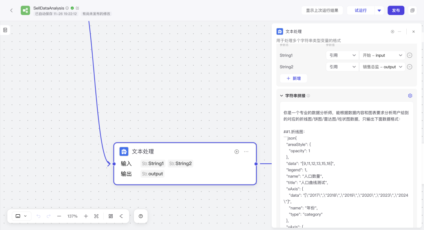Run the 文本处理 node on canvas
The image size is (424, 230).
click(237, 152)
